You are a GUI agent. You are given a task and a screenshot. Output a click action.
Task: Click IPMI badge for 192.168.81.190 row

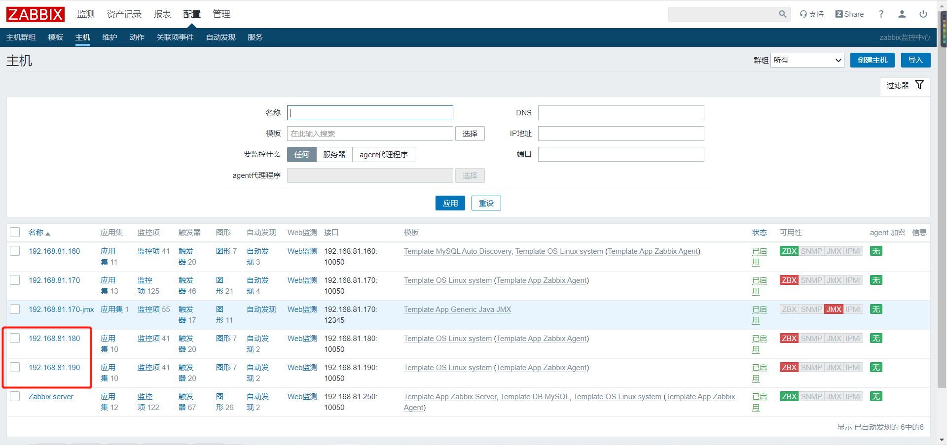[853, 368]
